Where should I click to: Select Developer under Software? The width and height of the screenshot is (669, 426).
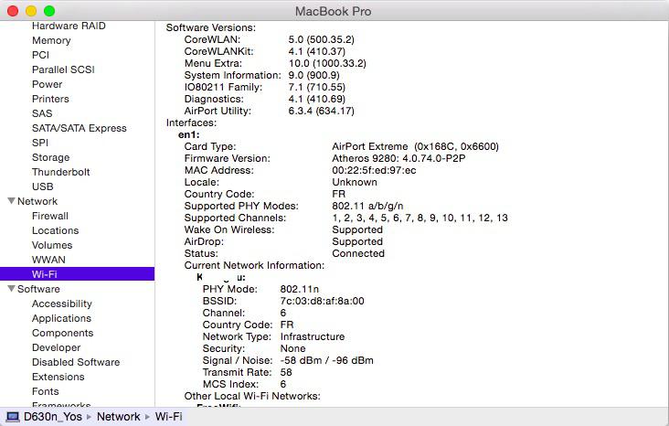click(x=56, y=347)
